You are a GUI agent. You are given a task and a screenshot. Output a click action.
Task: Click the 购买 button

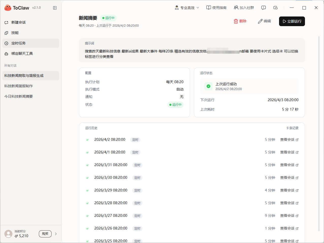(45, 234)
